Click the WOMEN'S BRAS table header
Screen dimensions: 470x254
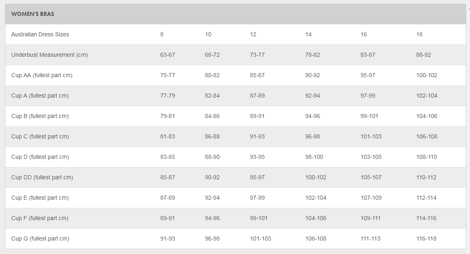(33, 14)
